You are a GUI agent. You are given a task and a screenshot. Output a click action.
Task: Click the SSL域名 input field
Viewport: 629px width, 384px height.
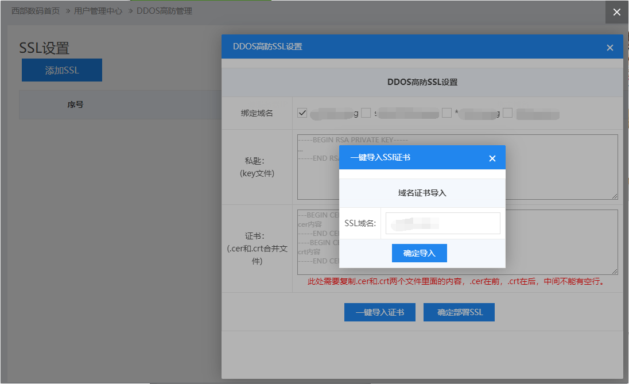[x=442, y=223]
